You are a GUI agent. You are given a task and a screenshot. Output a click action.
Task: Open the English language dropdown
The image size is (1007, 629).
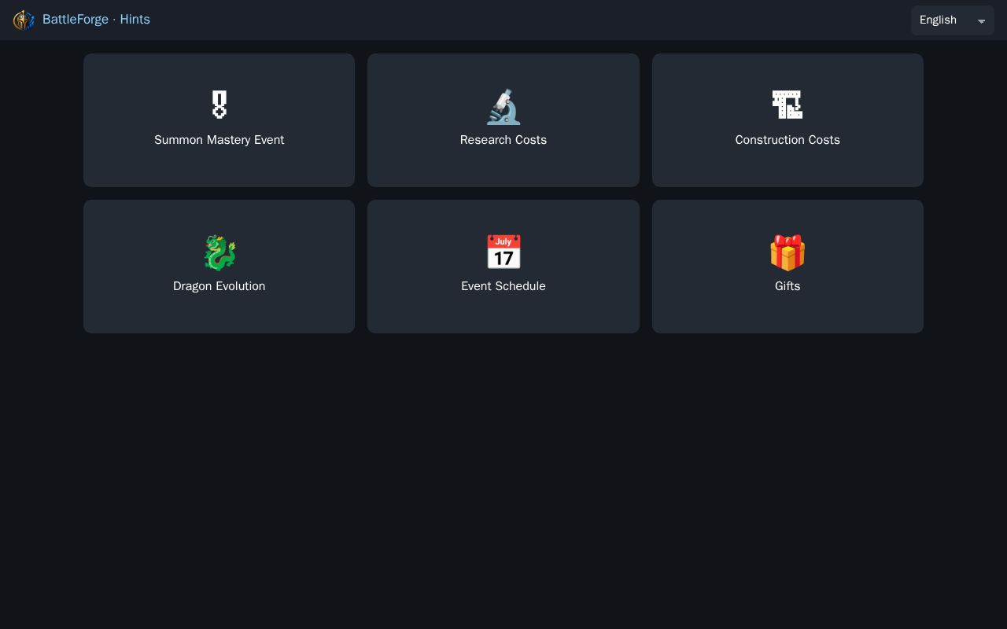(952, 20)
